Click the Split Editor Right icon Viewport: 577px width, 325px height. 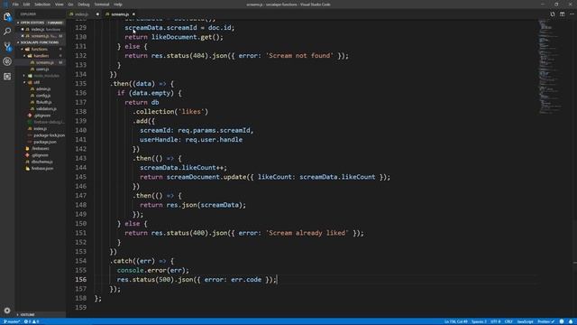[x=562, y=14]
